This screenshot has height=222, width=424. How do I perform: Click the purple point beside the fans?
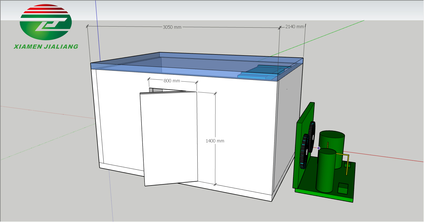[319, 148]
